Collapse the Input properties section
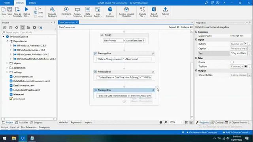This screenshot has height=142, width=253. 196,39
